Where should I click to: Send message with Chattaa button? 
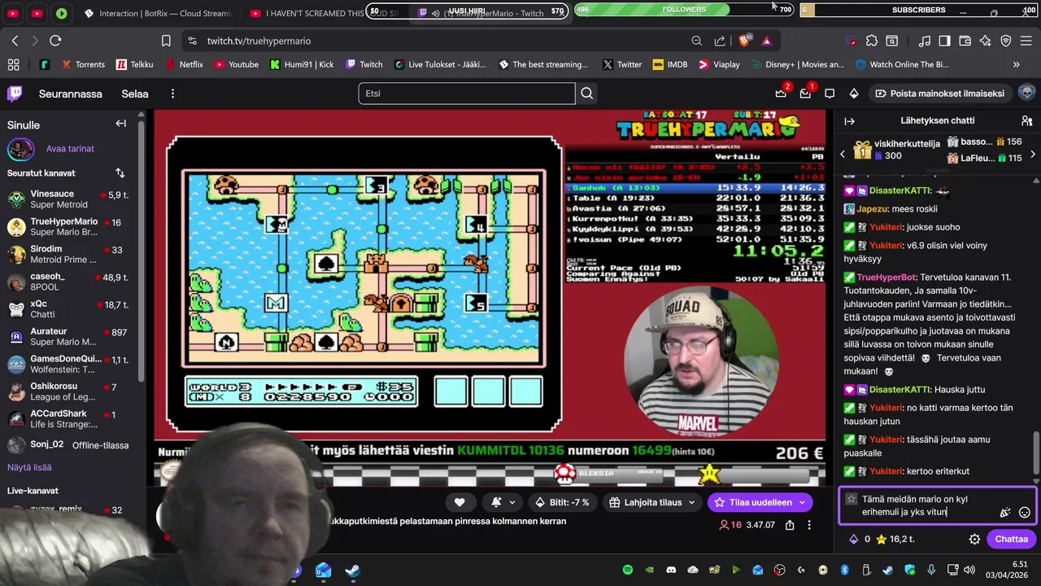click(x=1011, y=539)
